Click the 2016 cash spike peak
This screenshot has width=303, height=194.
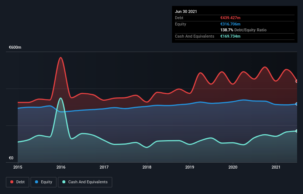point(61,98)
